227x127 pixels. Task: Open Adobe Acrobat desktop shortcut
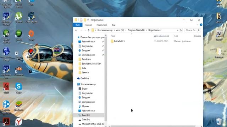tap(6, 122)
